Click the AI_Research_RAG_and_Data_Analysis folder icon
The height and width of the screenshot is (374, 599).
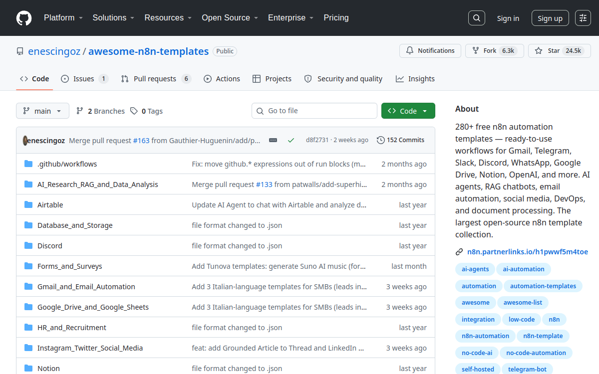(28, 185)
